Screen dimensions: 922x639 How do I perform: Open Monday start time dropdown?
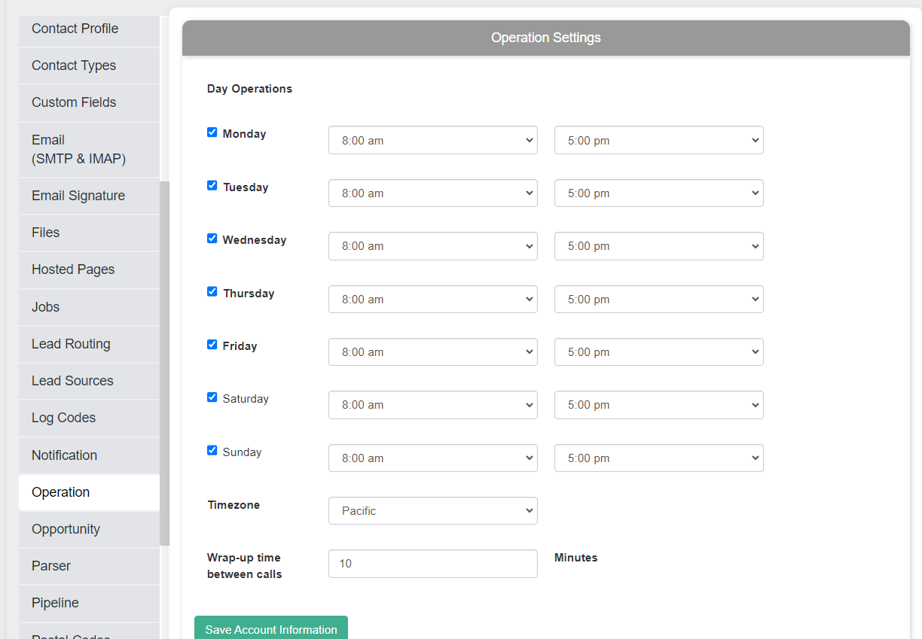433,140
